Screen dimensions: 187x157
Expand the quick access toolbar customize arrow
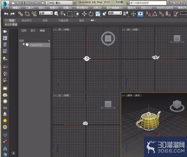click(x=74, y=3)
